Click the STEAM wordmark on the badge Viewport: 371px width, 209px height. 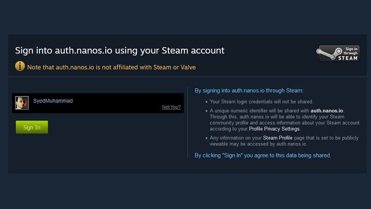pyautogui.click(x=347, y=59)
